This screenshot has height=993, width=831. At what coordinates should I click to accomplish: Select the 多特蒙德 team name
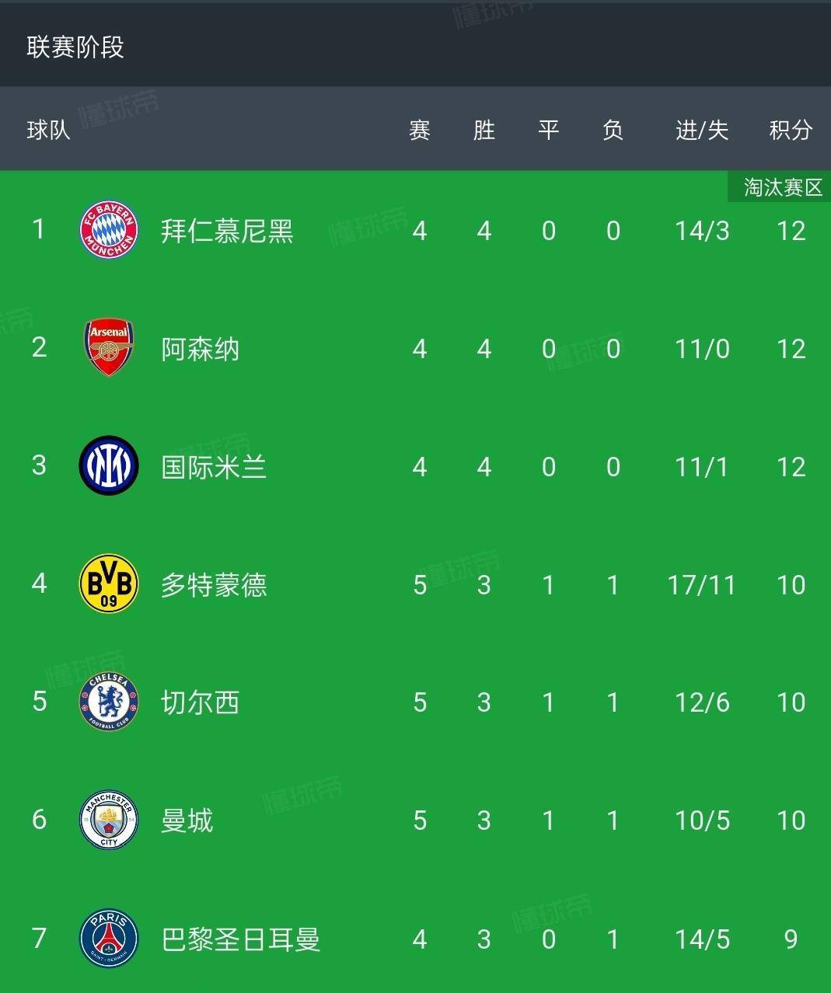pyautogui.click(x=214, y=585)
